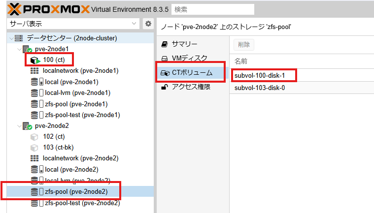The image size is (374, 213).
Task: Open the アクセス権限 tab
Action: click(x=192, y=87)
